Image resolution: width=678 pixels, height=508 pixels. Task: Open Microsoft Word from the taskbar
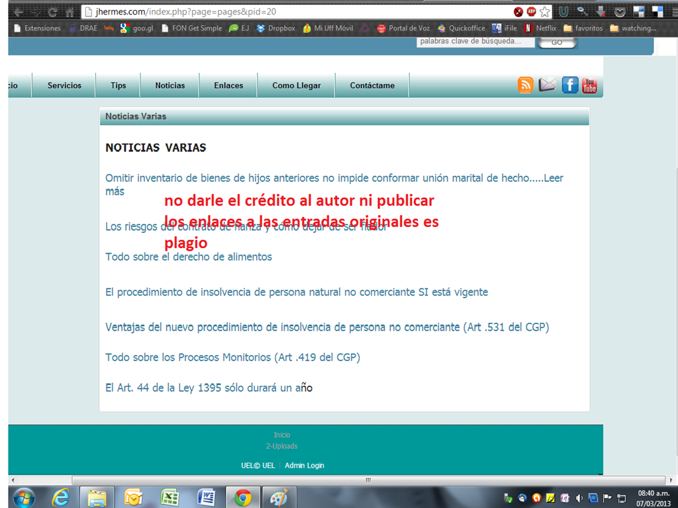(205, 497)
